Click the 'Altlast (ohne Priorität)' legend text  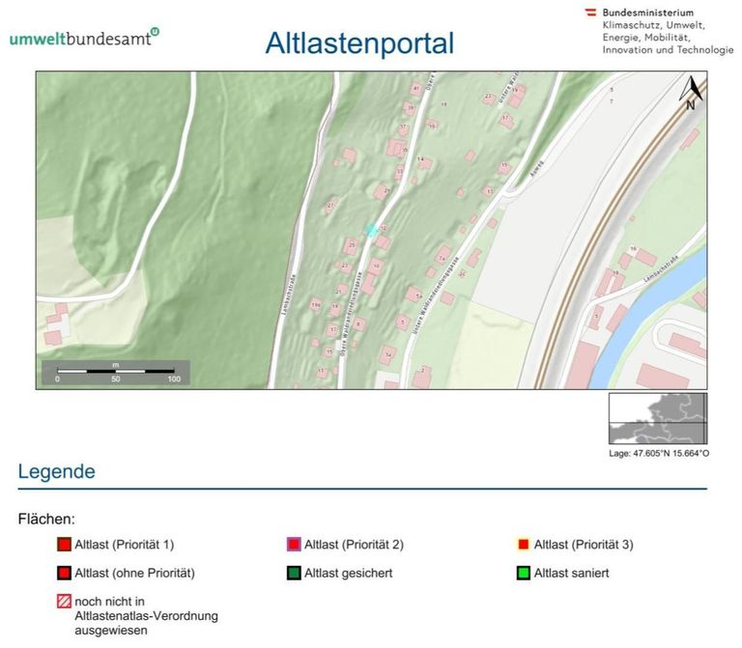tap(135, 573)
